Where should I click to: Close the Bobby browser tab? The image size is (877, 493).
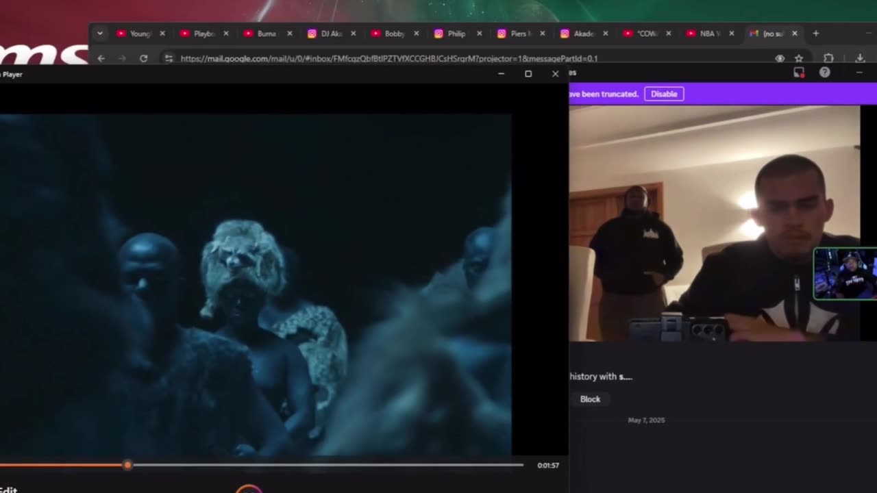coord(416,34)
